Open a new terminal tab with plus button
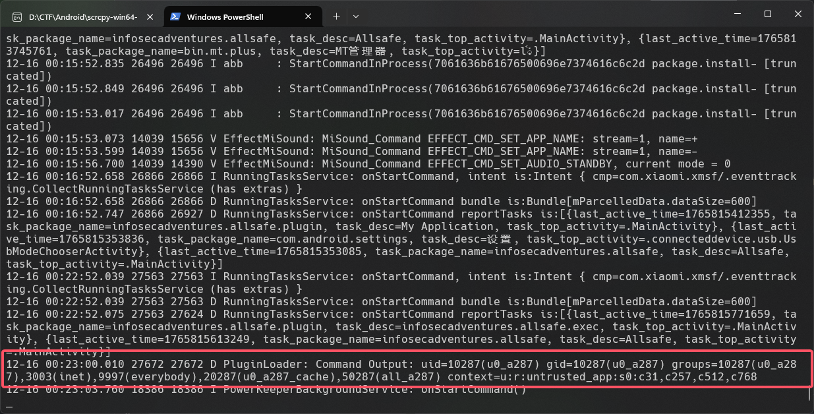Screen dimensions: 814x414 point(336,16)
